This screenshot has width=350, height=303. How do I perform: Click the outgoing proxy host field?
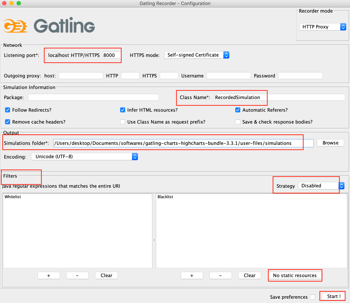(x=81, y=76)
